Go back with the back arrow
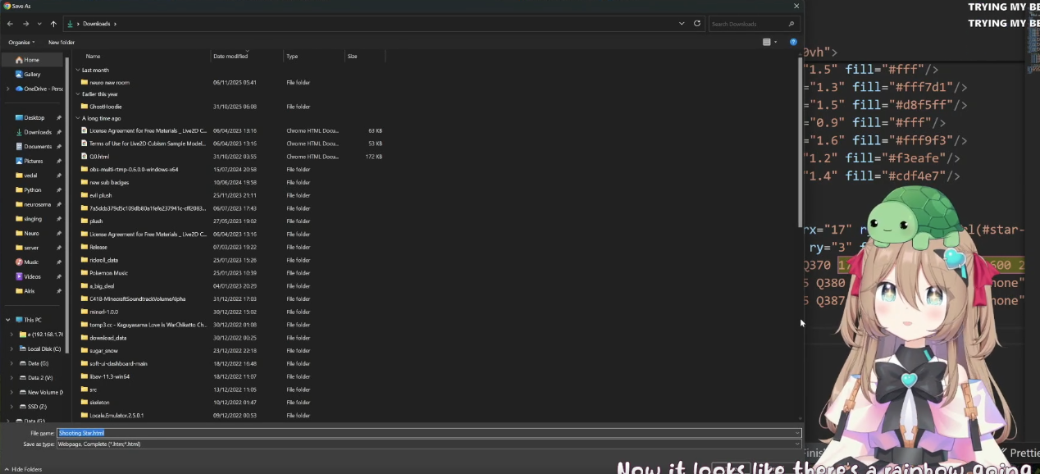1040x474 pixels. click(10, 24)
